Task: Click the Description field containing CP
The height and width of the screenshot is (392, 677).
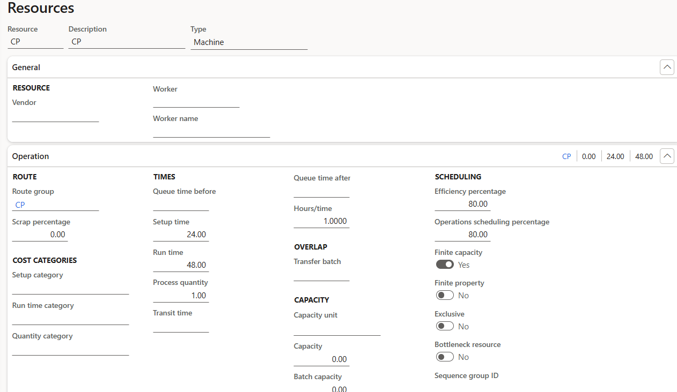Action: (127, 42)
